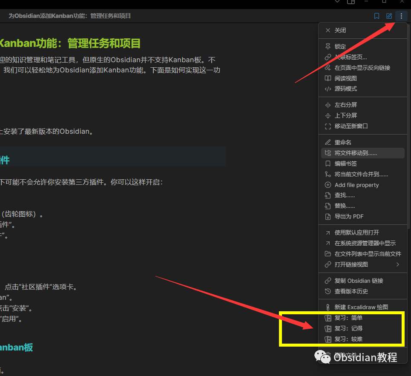Expand the 打开链接视图 submenu

(363, 264)
